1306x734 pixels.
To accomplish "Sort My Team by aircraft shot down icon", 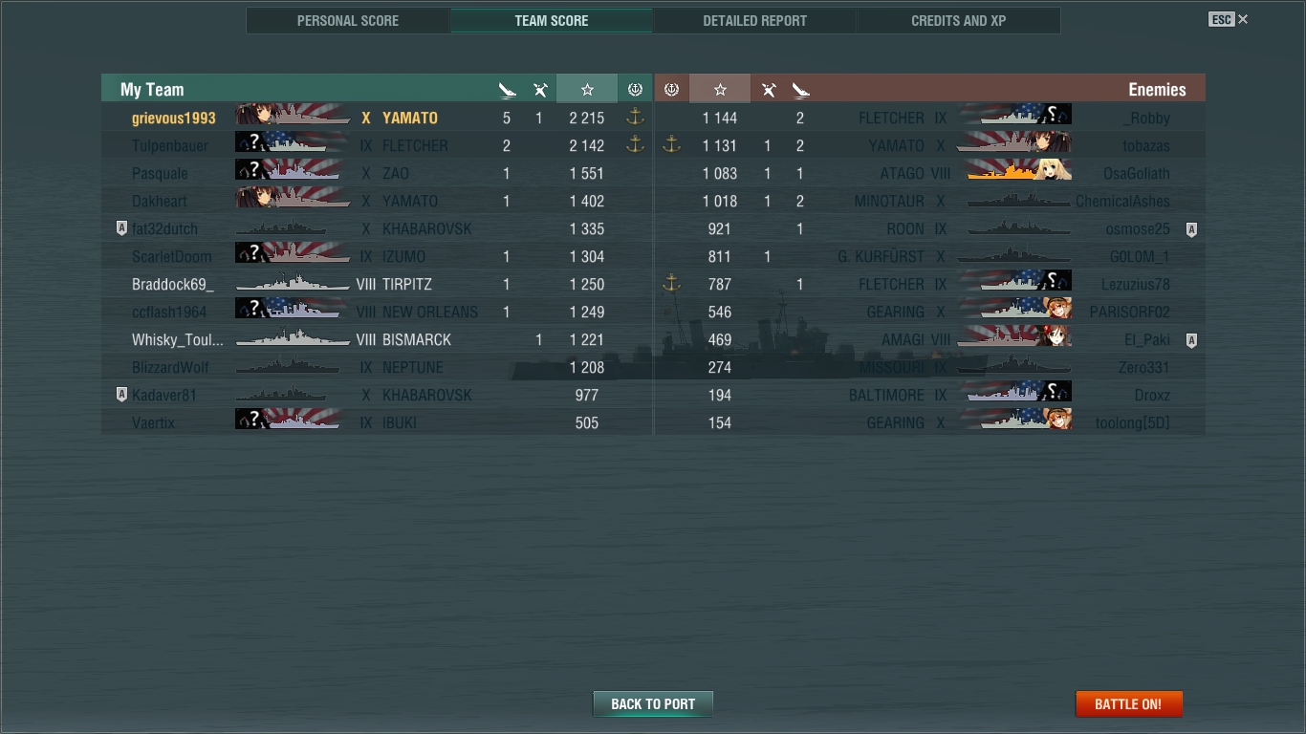I will point(540,90).
